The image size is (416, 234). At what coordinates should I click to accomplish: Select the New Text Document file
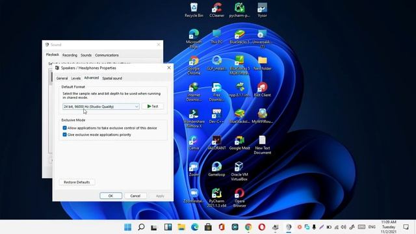(263, 145)
